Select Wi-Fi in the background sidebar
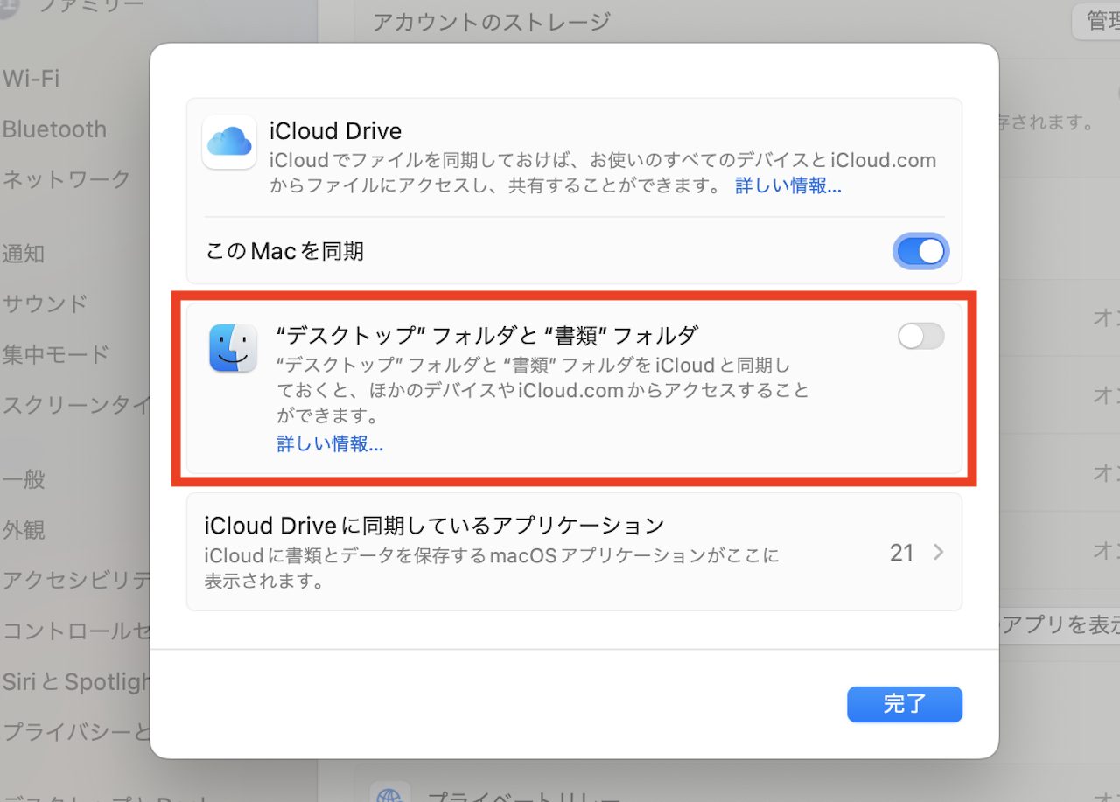This screenshot has height=802, width=1120. click(31, 79)
